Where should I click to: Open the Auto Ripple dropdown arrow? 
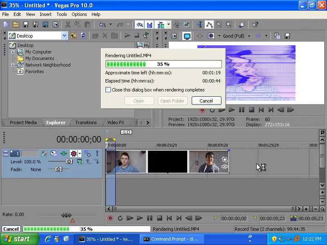(168, 25)
